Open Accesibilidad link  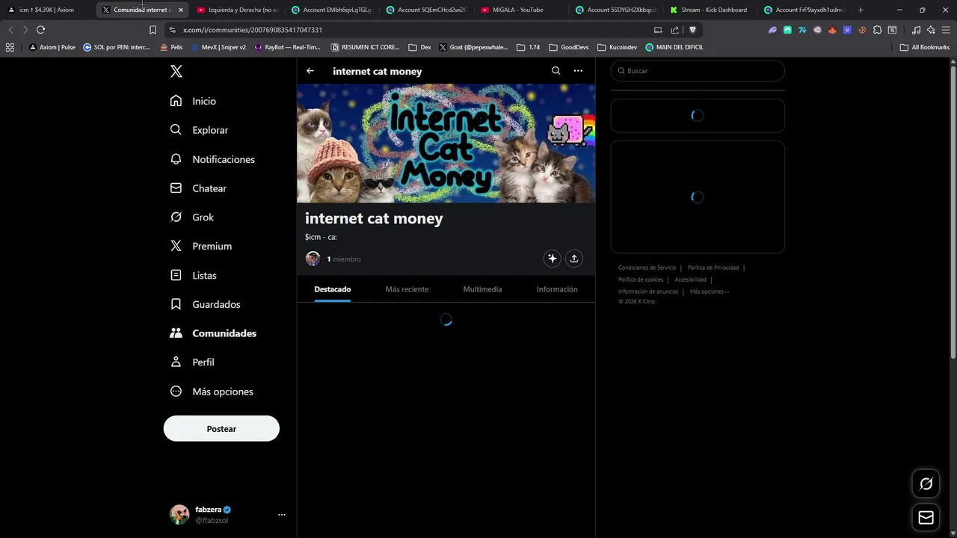690,279
